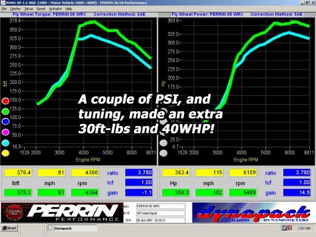Image resolution: width=316 pixels, height=237 pixels.
Task: Click the green 81 mph field under torque
Action: click(x=51, y=193)
